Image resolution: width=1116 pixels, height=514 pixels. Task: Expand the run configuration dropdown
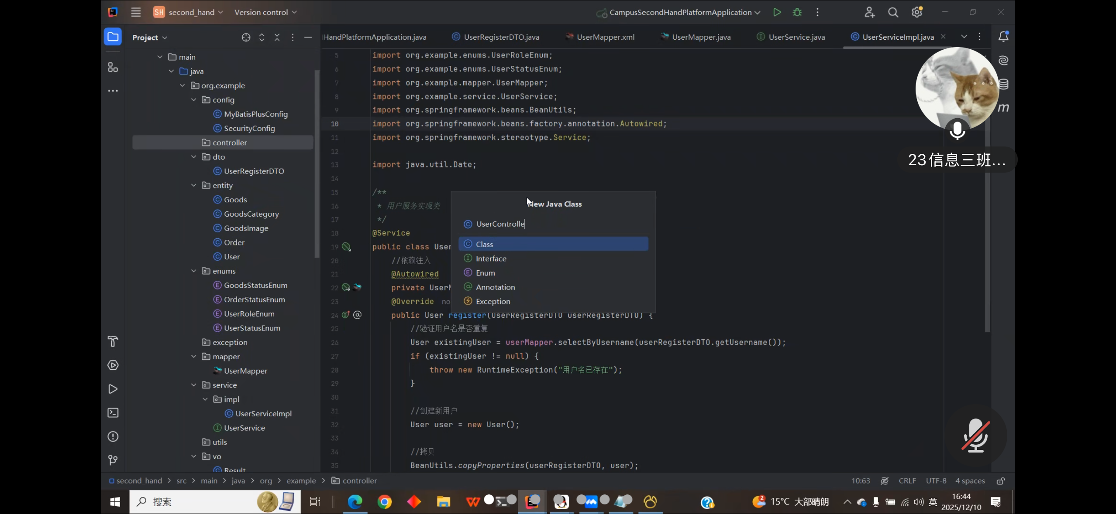click(757, 12)
